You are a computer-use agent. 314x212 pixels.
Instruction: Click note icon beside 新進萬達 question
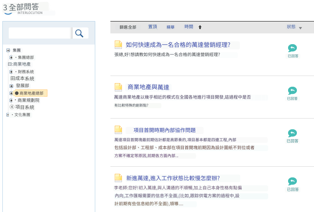(x=118, y=178)
